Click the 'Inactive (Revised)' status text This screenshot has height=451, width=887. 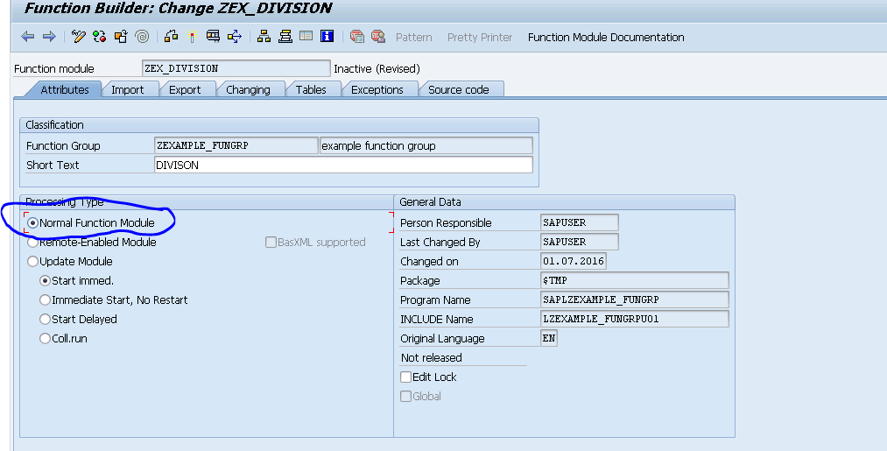[377, 69]
